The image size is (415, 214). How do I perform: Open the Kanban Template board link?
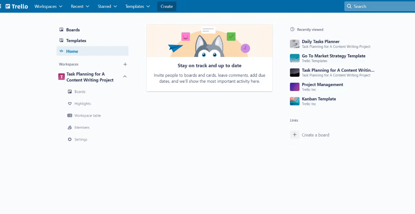319,99
